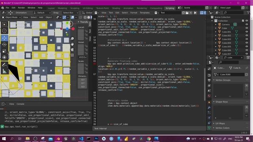Open the Render properties tab icon
Screen dimensions: 253x142
click(209, 75)
